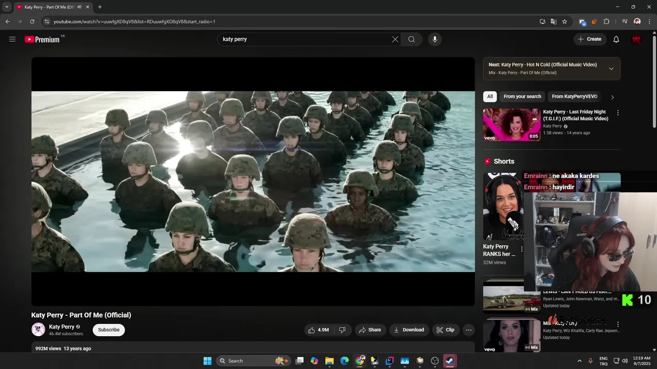657x369 pixels.
Task: Like the video (4.9M)
Action: (318, 330)
